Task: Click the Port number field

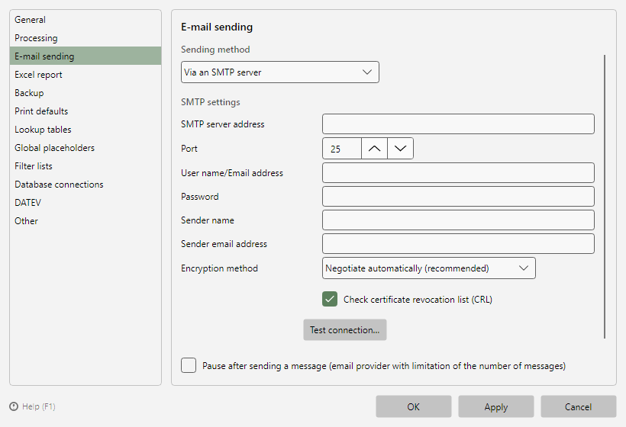Action: [342, 149]
